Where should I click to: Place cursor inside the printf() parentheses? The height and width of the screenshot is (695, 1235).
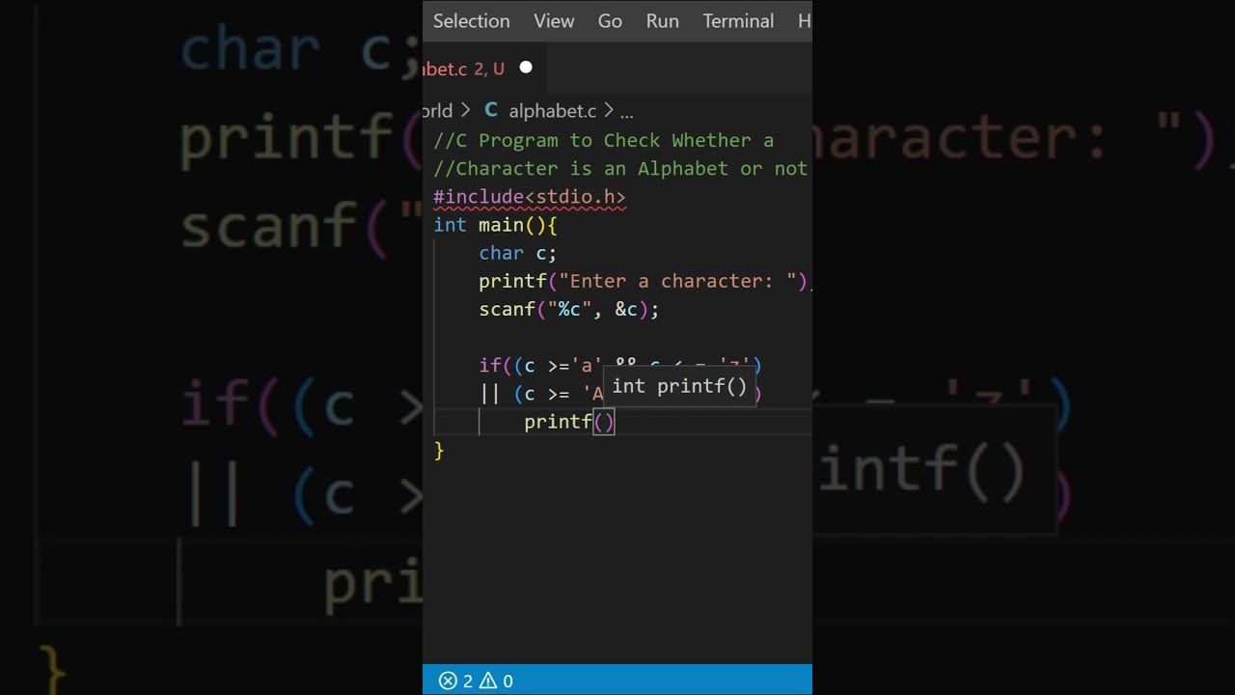pos(604,422)
